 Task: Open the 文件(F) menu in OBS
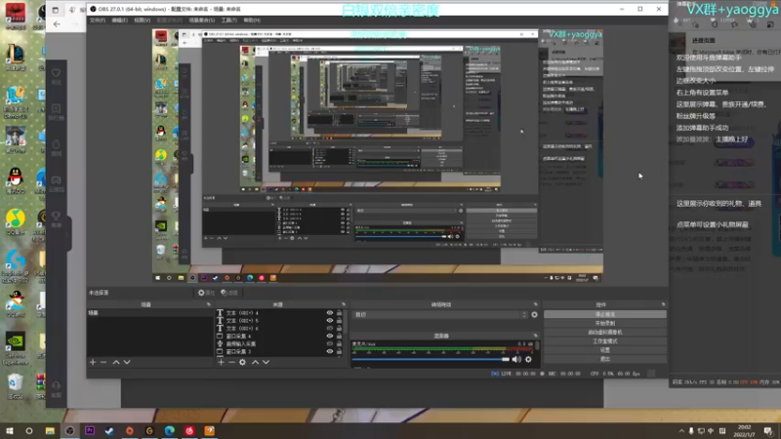(98, 20)
